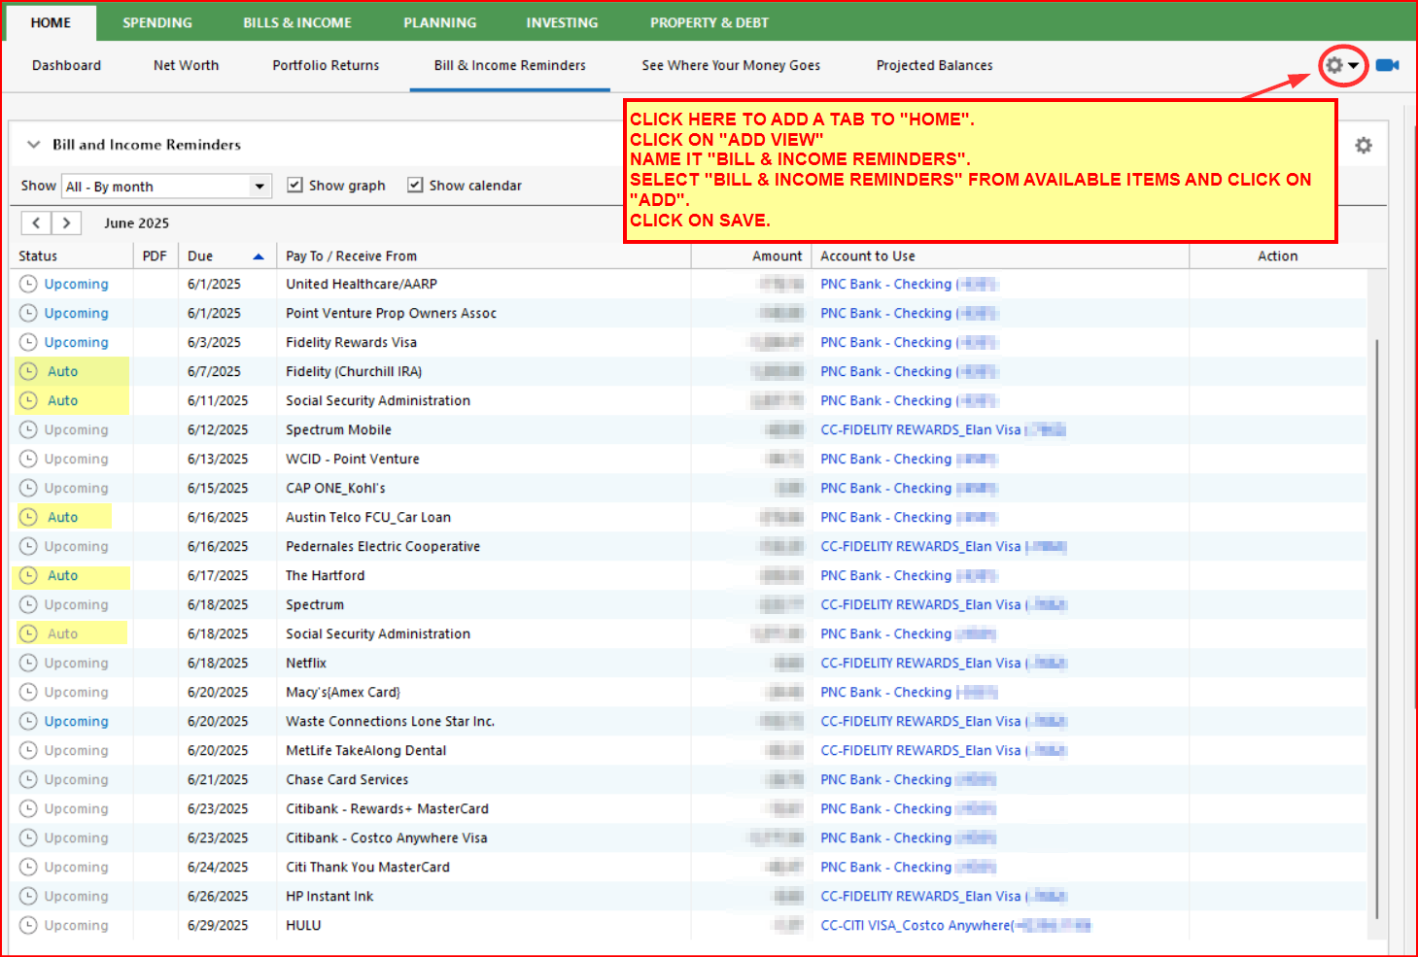Switch to the Net Worth view
The width and height of the screenshot is (1418, 957).
[187, 65]
